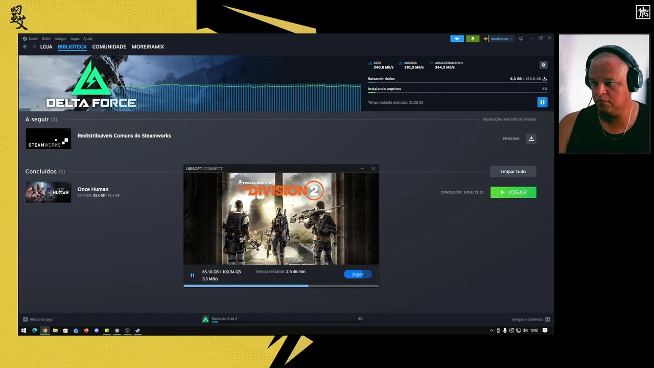Viewport: 654px width, 368px height.
Task: Open Steam from taskbar
Action: pyautogui.click(x=137, y=330)
